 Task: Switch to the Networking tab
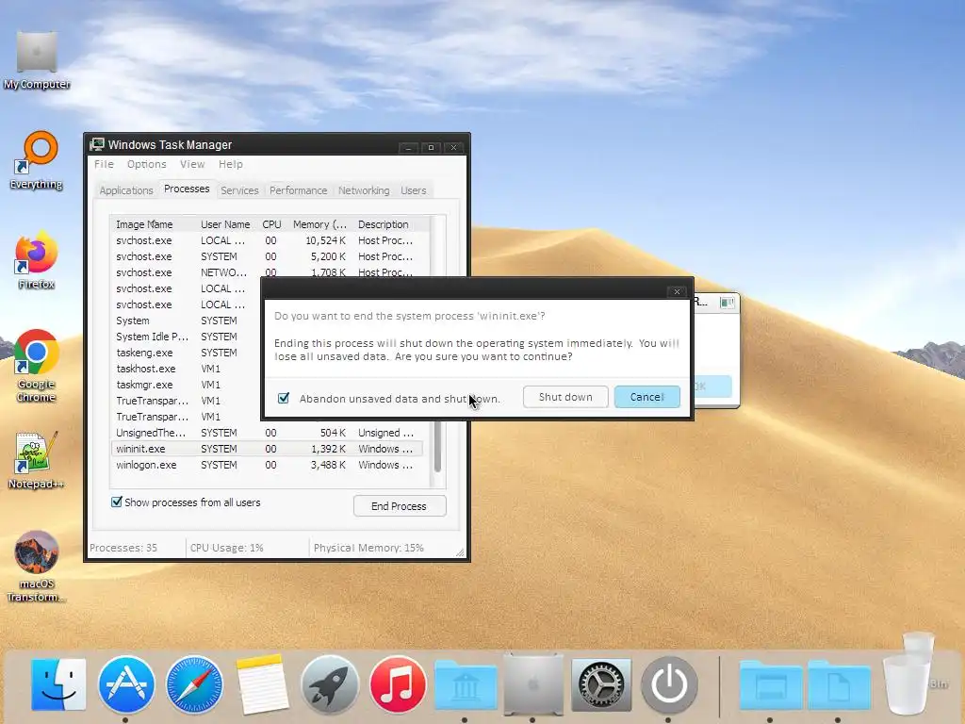click(364, 190)
